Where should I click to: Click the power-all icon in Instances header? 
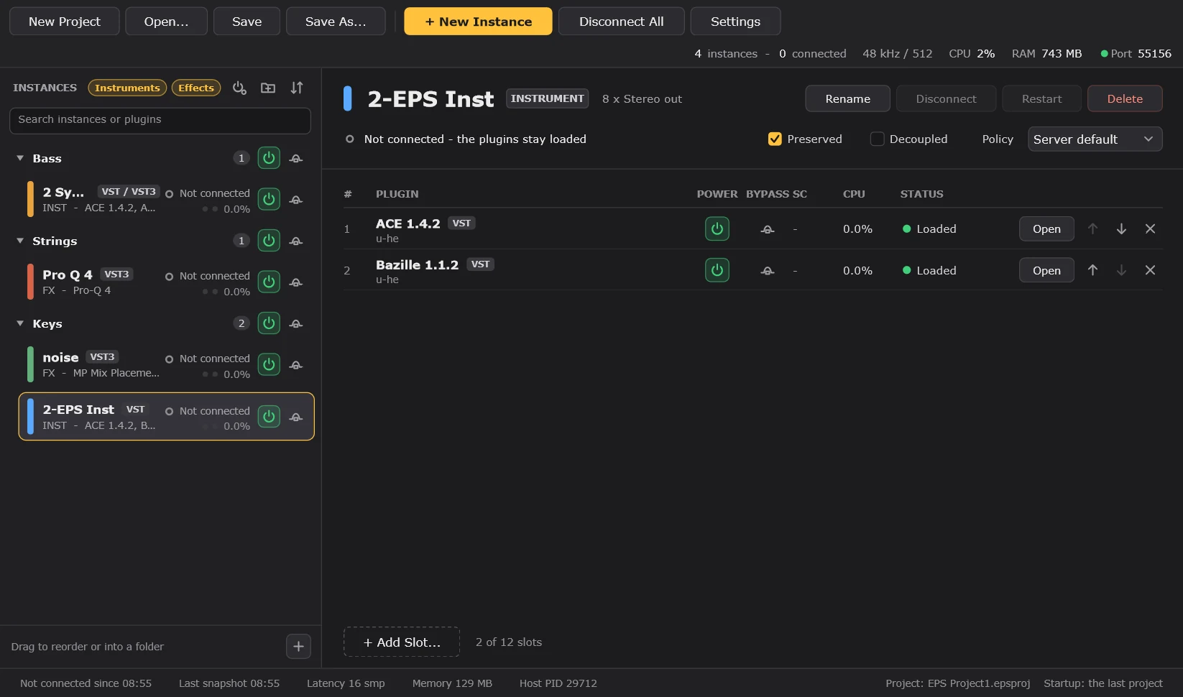pyautogui.click(x=239, y=88)
